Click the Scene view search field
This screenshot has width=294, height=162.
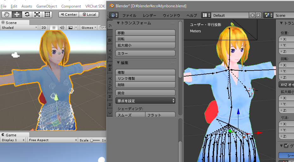coord(103,28)
